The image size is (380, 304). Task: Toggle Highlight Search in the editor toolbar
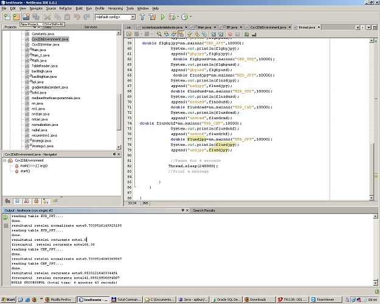181,34
